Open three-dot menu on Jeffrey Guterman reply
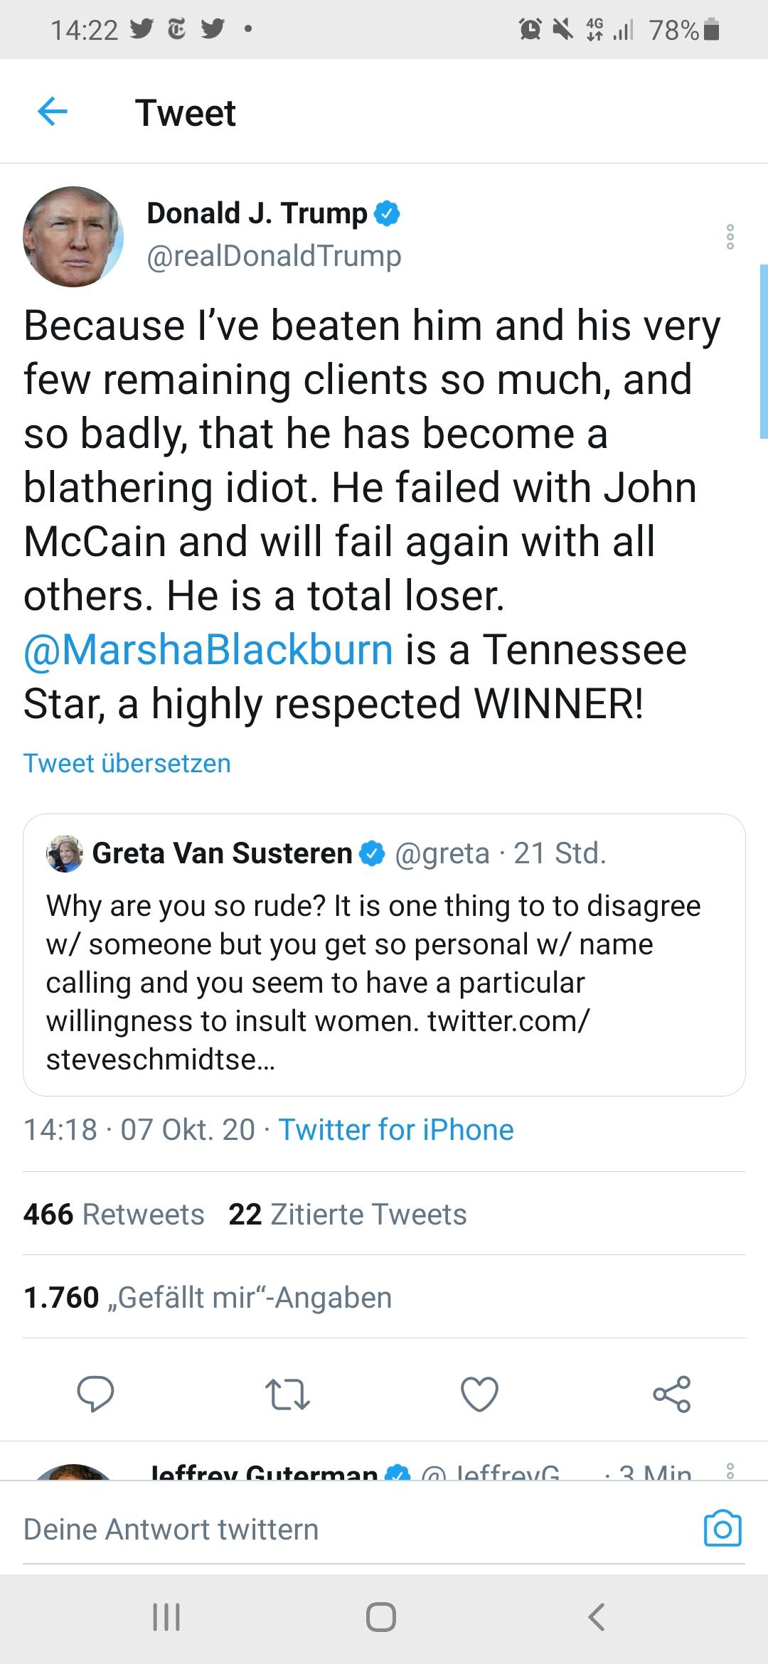The height and width of the screenshot is (1664, 768). point(730,1471)
